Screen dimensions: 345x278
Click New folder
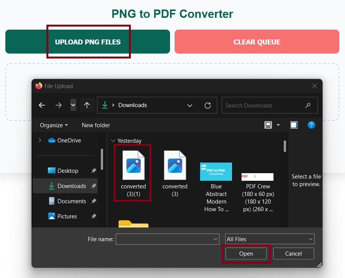click(x=95, y=125)
